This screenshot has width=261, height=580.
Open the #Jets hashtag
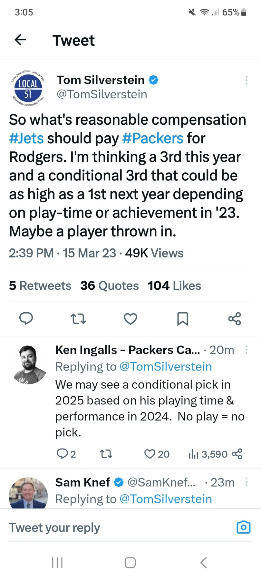(26, 138)
